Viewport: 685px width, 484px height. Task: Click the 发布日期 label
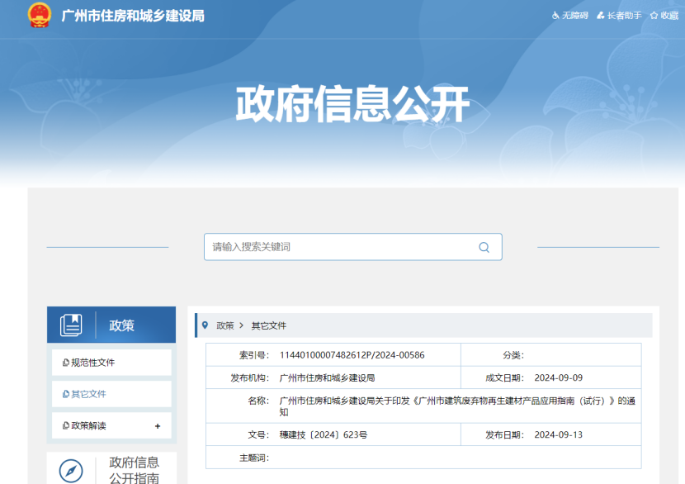click(504, 434)
